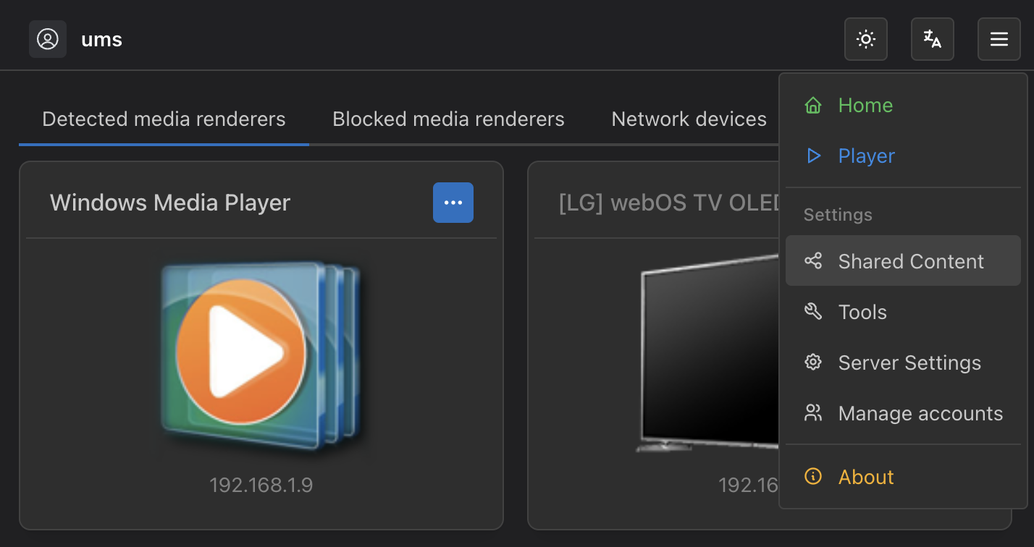
Task: Click the Home house icon in the menu
Action: pyautogui.click(x=812, y=105)
